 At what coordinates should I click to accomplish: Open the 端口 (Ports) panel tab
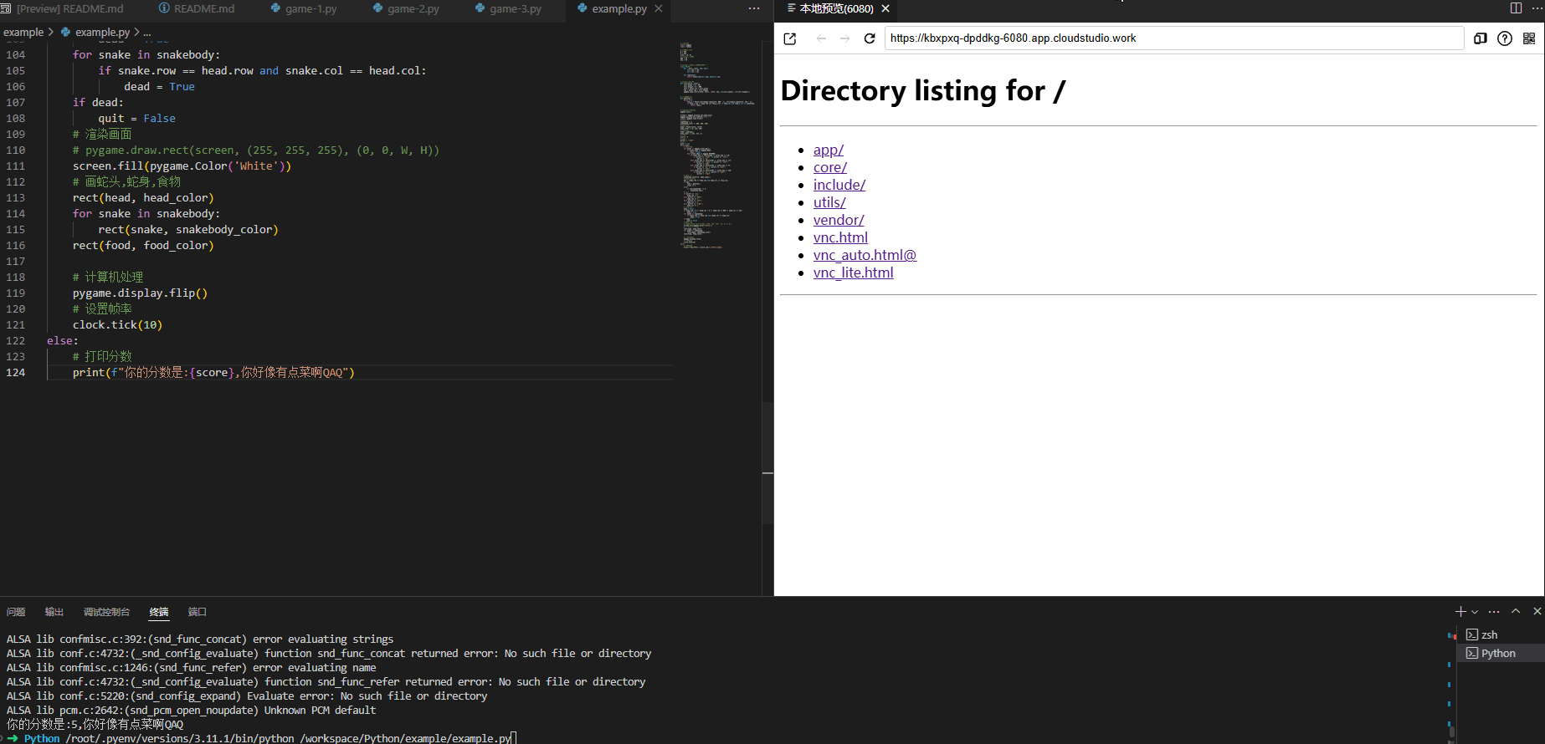(197, 612)
